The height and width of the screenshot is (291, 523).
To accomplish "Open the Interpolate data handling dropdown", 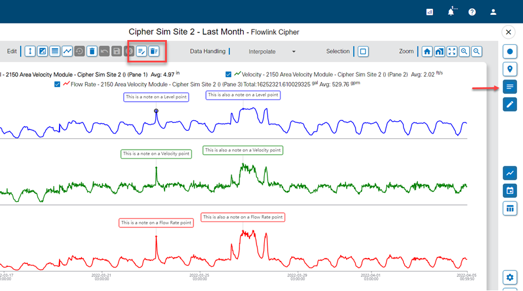I will pos(272,52).
